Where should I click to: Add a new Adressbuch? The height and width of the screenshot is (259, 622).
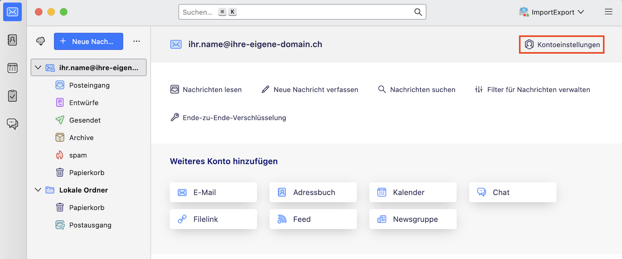click(313, 192)
